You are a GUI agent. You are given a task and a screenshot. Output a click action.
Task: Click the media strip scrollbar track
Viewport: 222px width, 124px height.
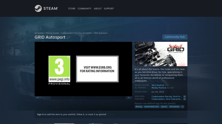click(83, 97)
